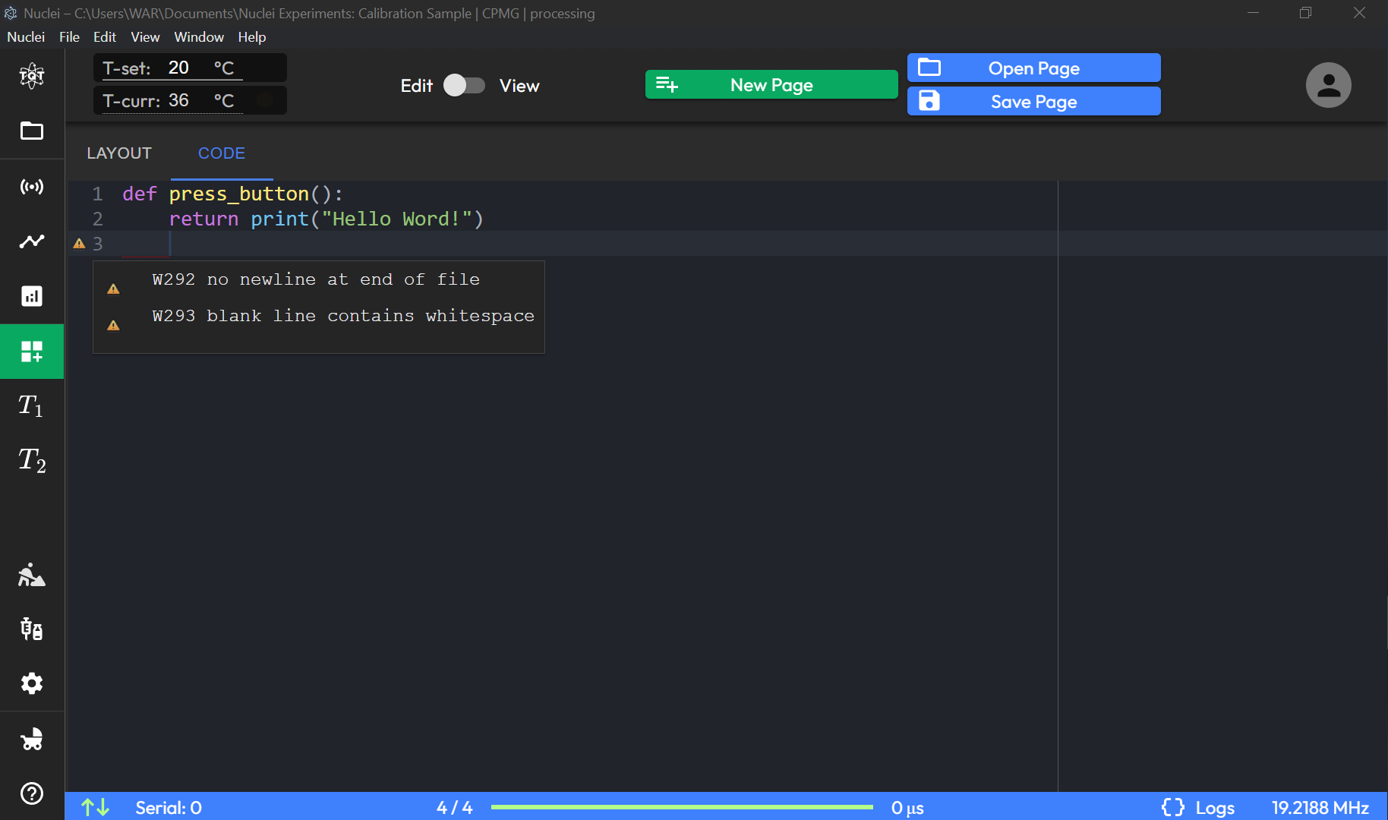Viewport: 1388px width, 820px height.
Task: Click the return print code line
Action: click(x=326, y=219)
